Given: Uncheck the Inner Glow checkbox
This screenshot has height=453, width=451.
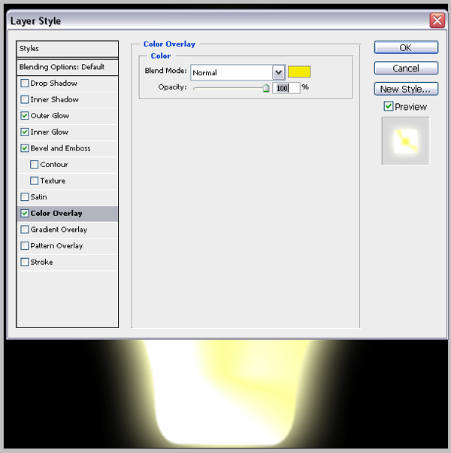Looking at the screenshot, I should pyautogui.click(x=25, y=132).
